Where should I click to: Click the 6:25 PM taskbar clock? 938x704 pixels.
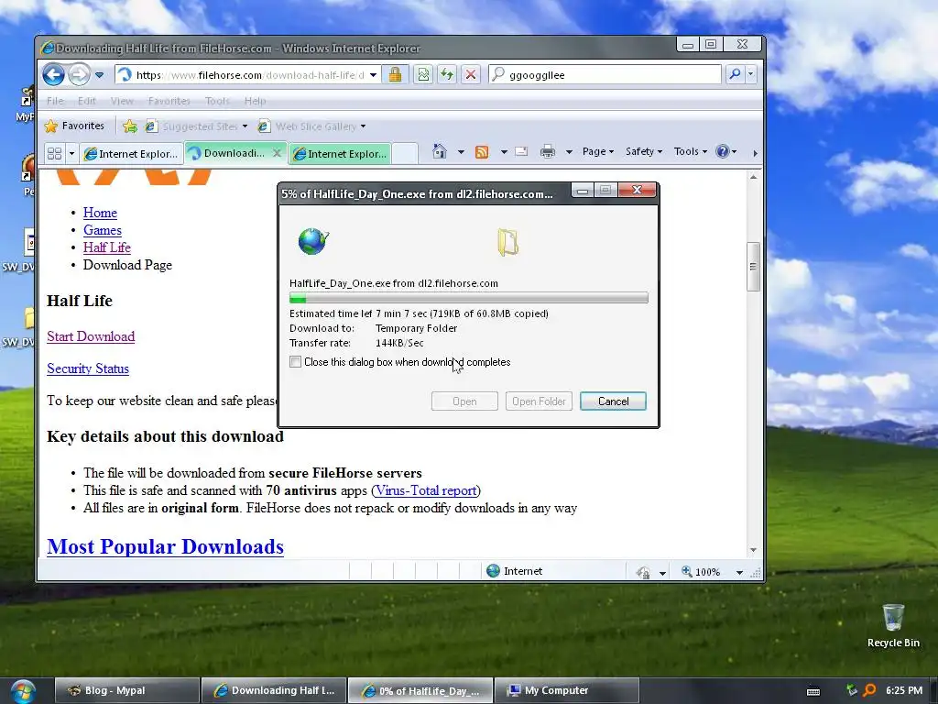[904, 690]
